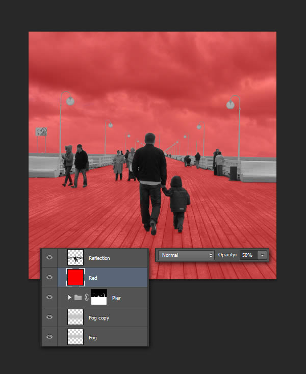Click the Fog copy layer thumbnail
The image size is (306, 374).
[x=75, y=317]
